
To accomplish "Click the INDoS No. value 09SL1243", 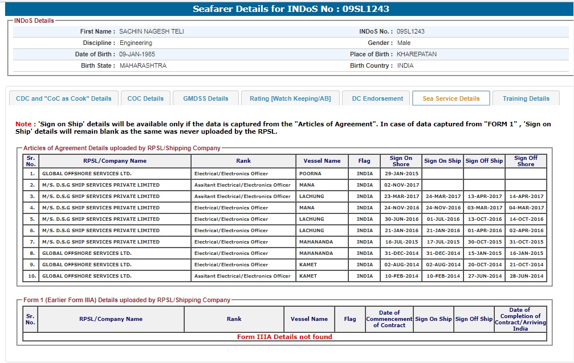I will pos(410,32).
